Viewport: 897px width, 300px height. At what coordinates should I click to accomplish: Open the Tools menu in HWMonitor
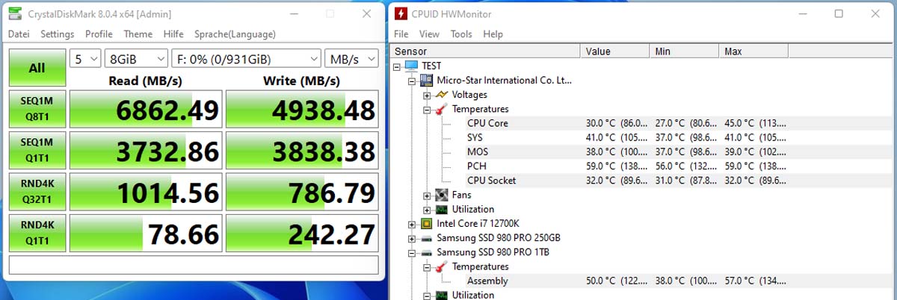coord(461,34)
